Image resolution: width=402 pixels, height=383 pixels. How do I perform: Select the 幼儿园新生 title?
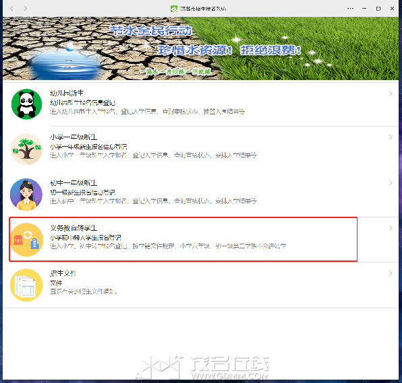pyautogui.click(x=67, y=93)
